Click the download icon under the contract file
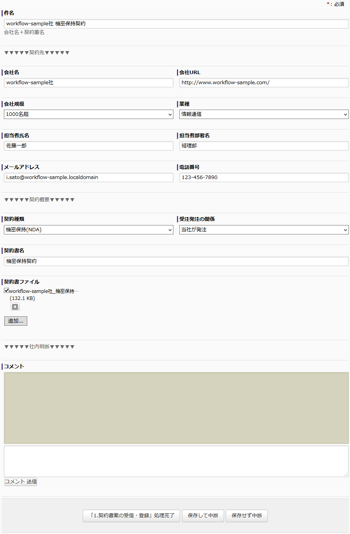The width and height of the screenshot is (350, 534). [15, 307]
